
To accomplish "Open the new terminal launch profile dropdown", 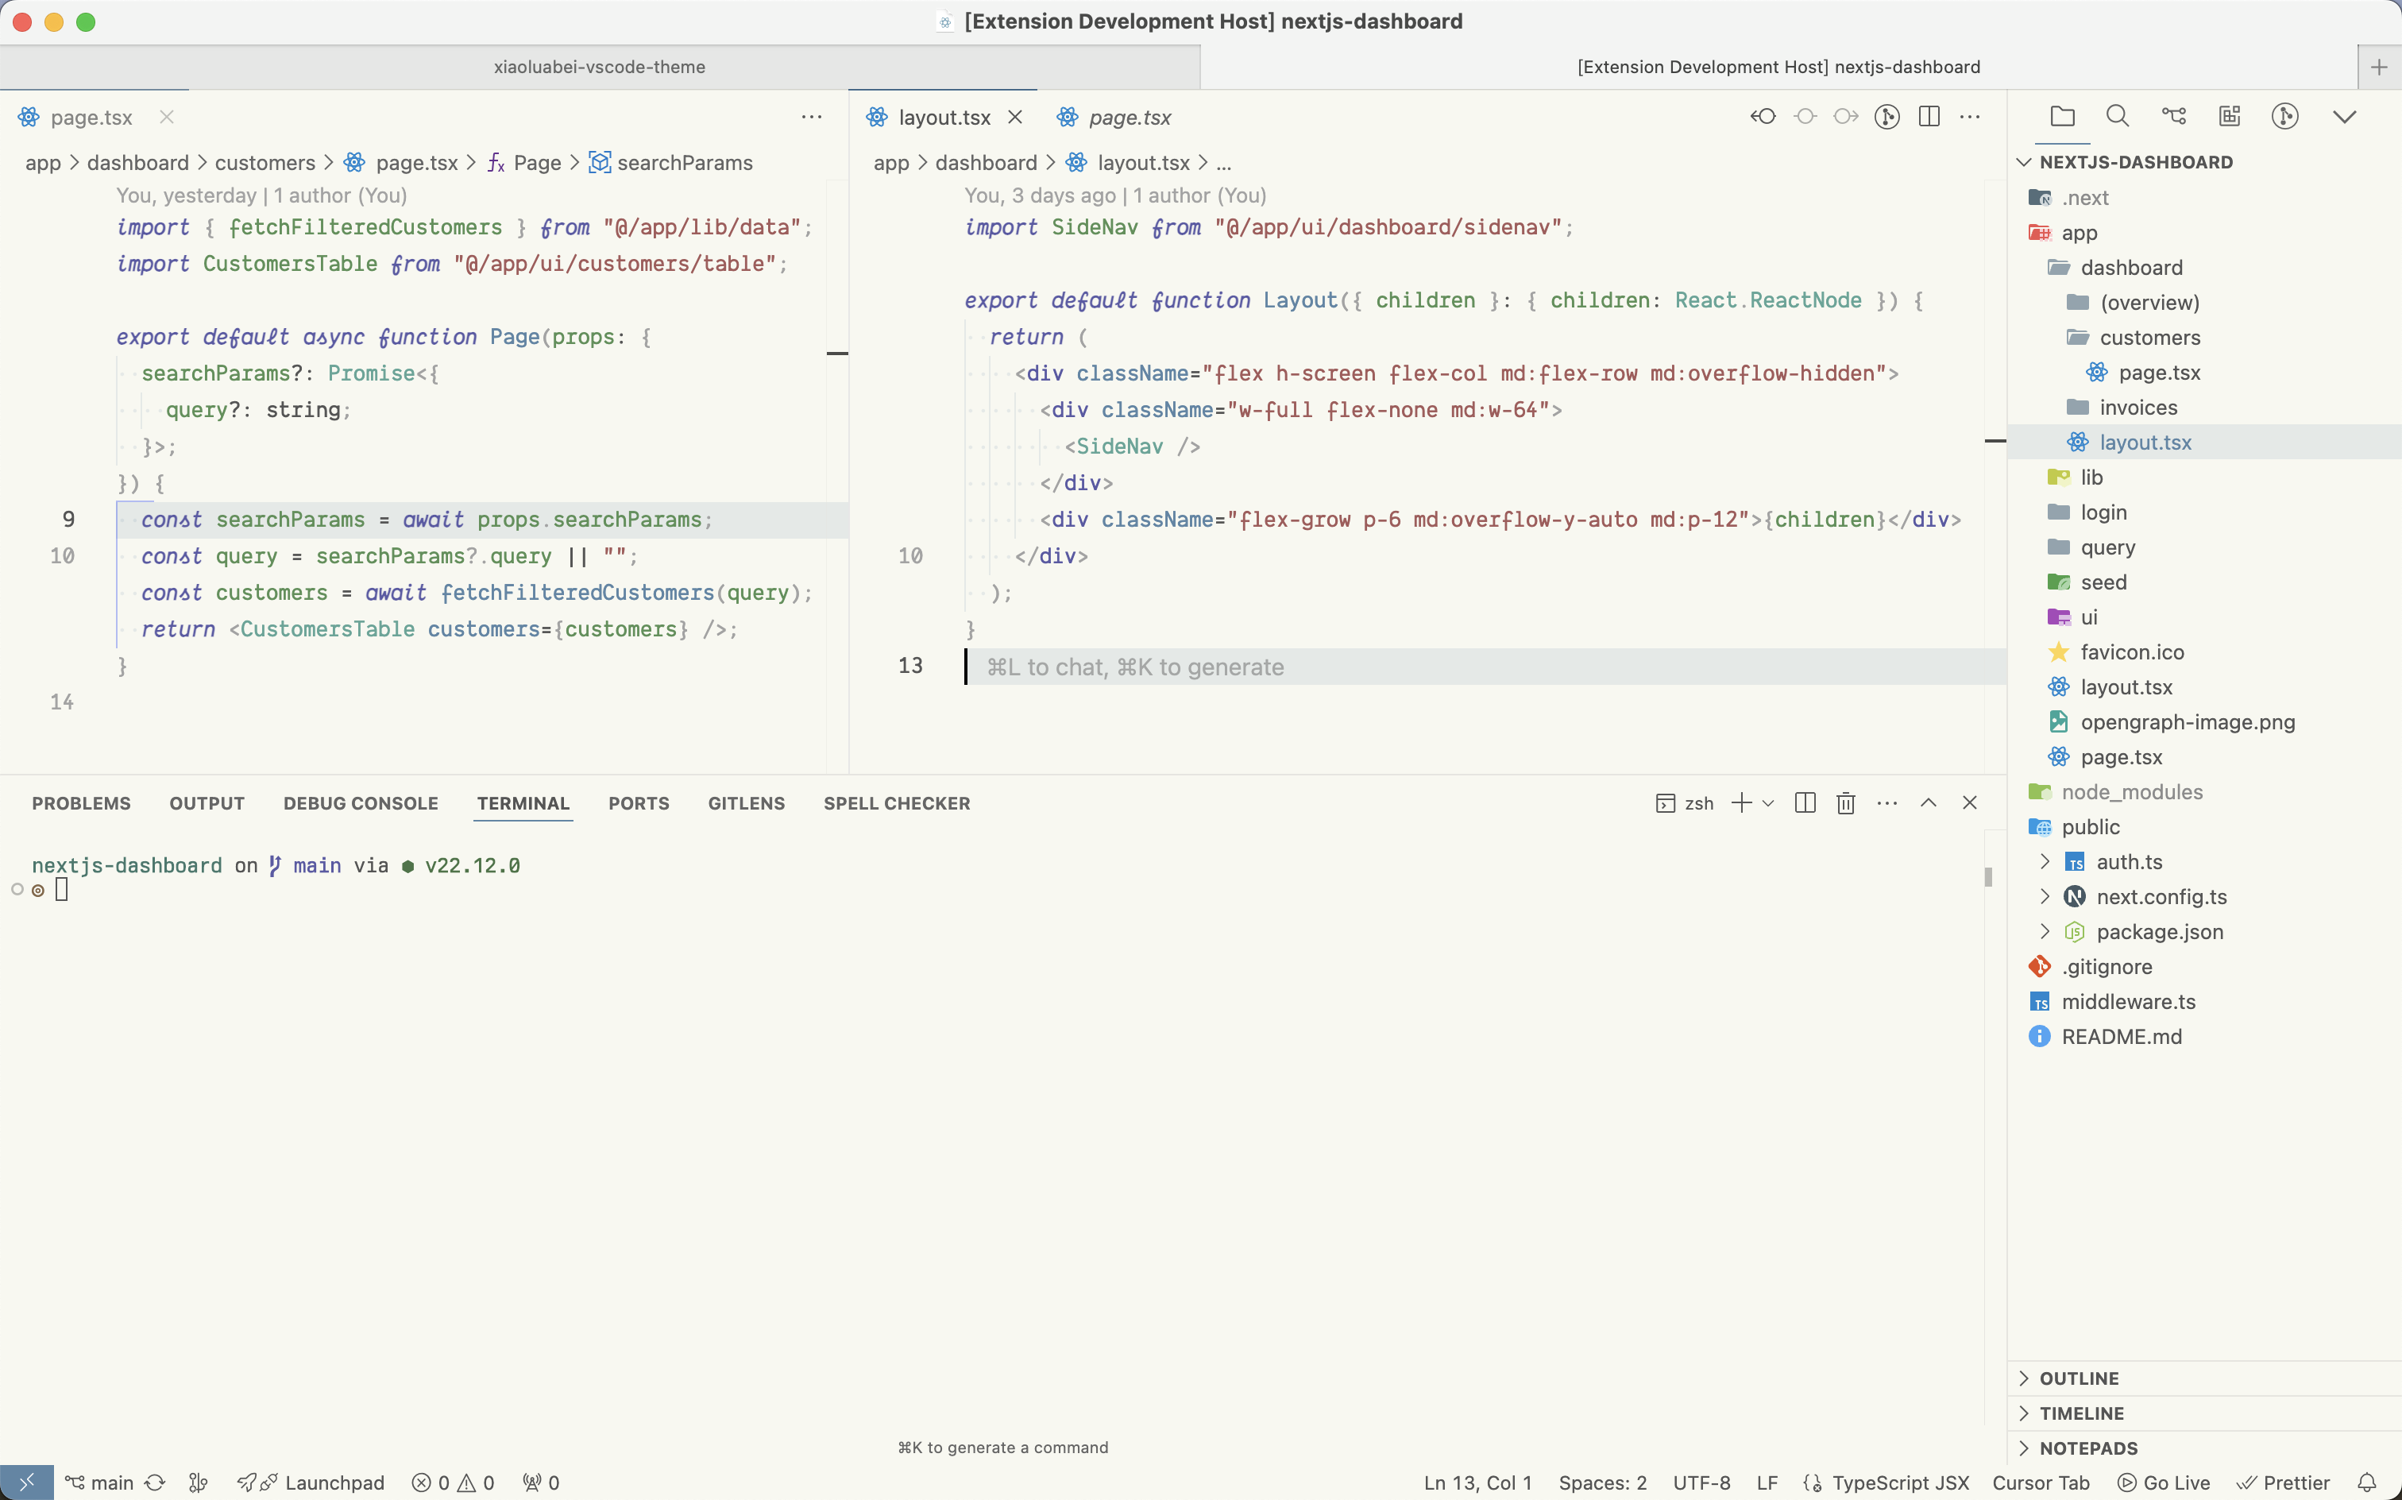I will point(1768,802).
